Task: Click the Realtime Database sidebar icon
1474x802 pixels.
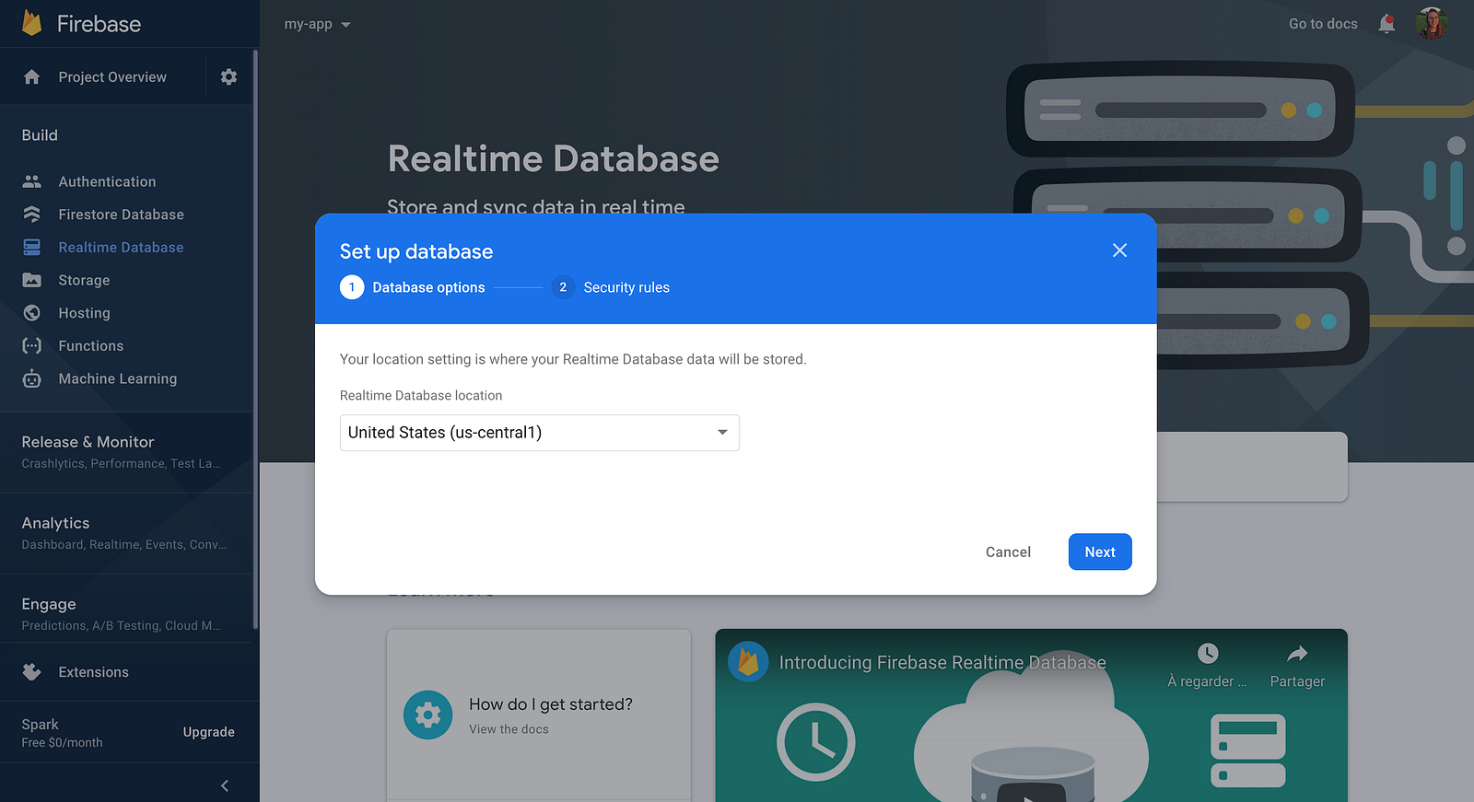Action: (31, 248)
